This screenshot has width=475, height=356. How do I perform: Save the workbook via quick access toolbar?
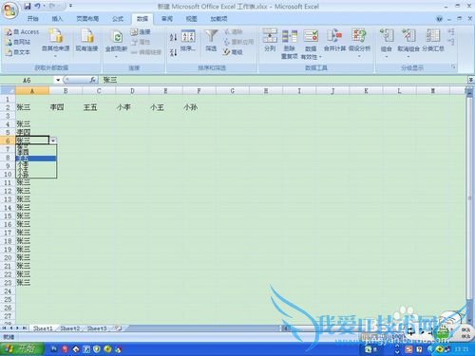coord(28,6)
